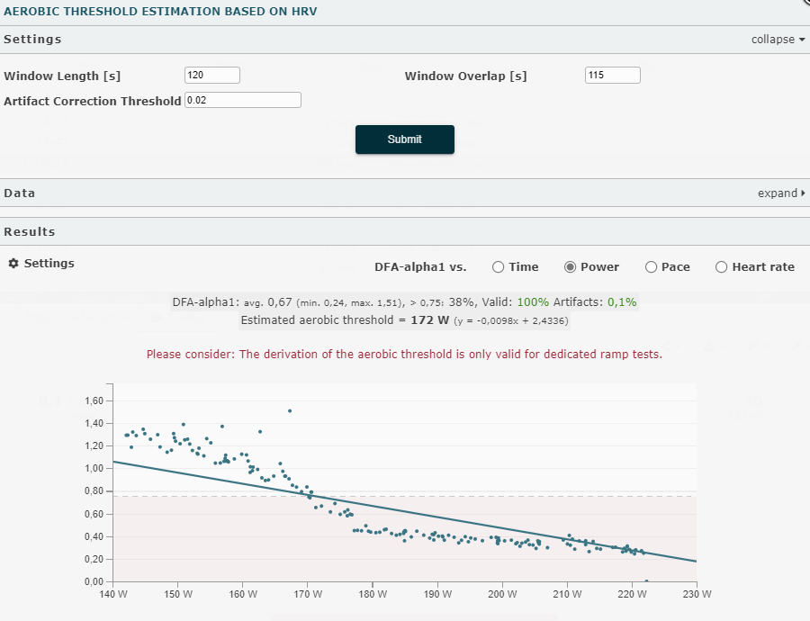Edit the Artifact Correction Threshold value
The image size is (810, 621).
pos(242,100)
